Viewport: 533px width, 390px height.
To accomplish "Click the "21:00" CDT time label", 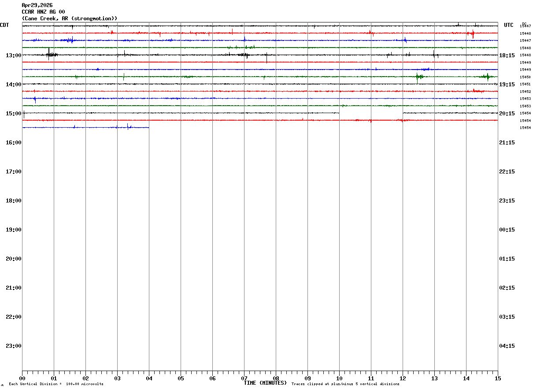I will click(x=14, y=287).
